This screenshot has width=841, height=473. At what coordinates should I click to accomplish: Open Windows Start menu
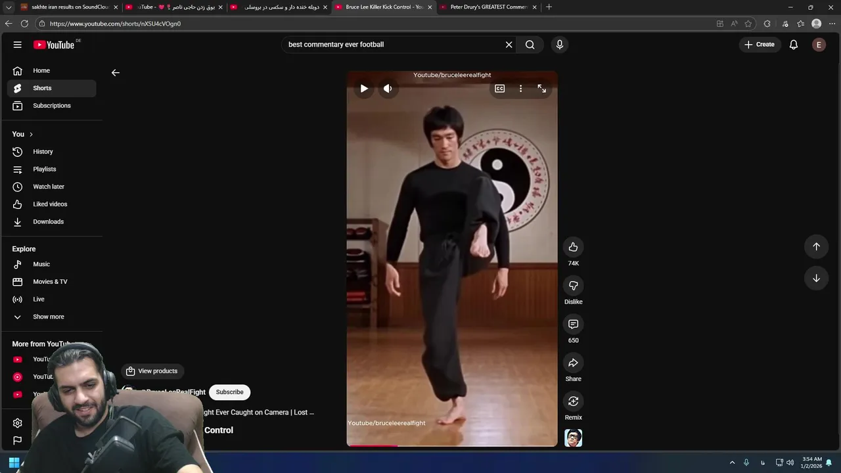pos(14,462)
